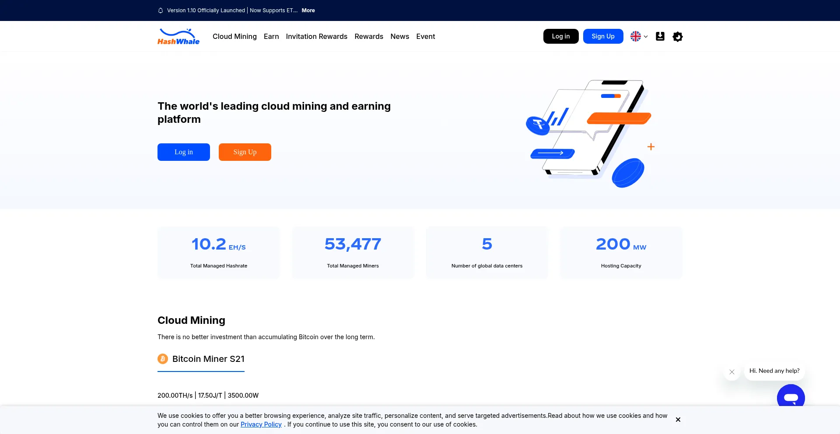The width and height of the screenshot is (840, 434).
Task: Click the blue hero Log in button
Action: point(184,152)
